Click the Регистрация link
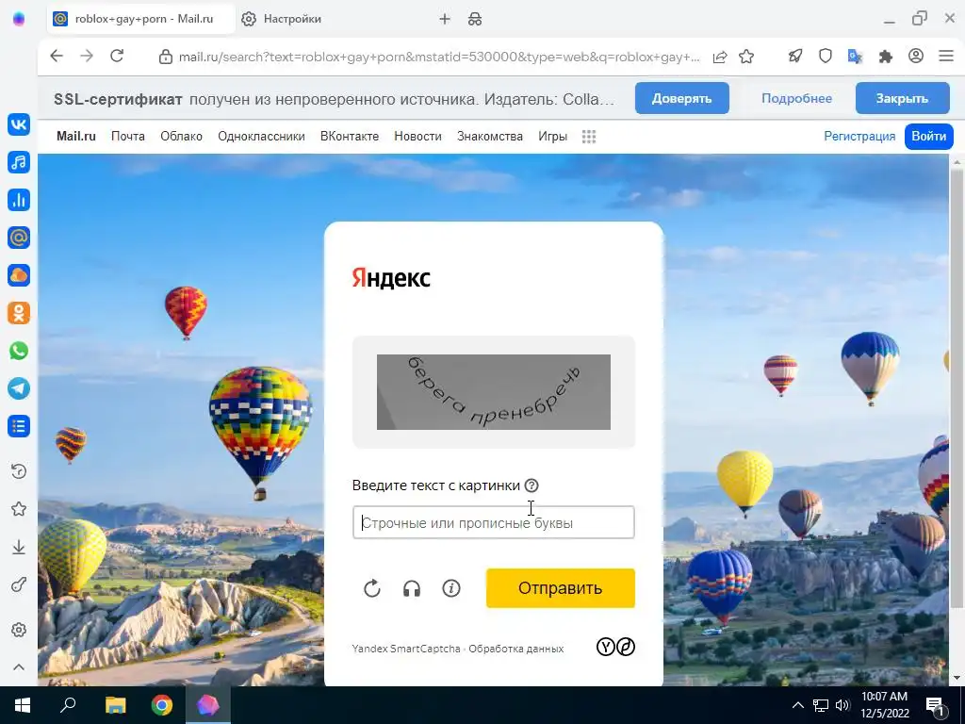 pos(859,136)
